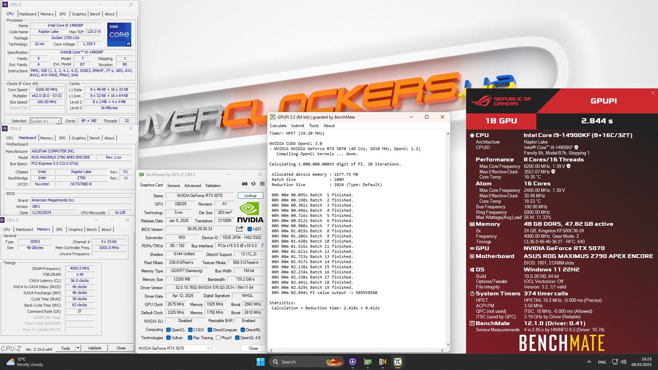Open GPUPI Tools menu

[314, 126]
